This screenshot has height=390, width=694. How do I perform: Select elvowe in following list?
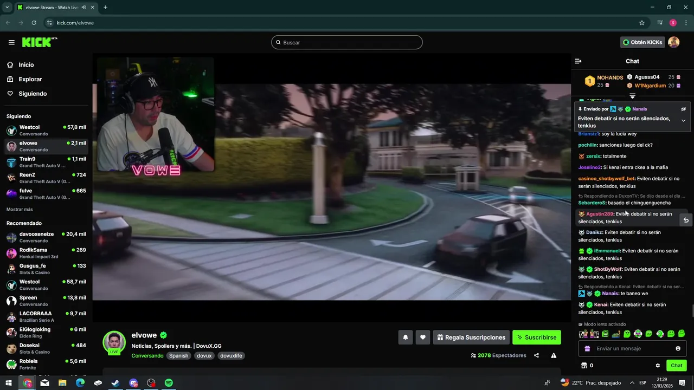click(x=46, y=146)
